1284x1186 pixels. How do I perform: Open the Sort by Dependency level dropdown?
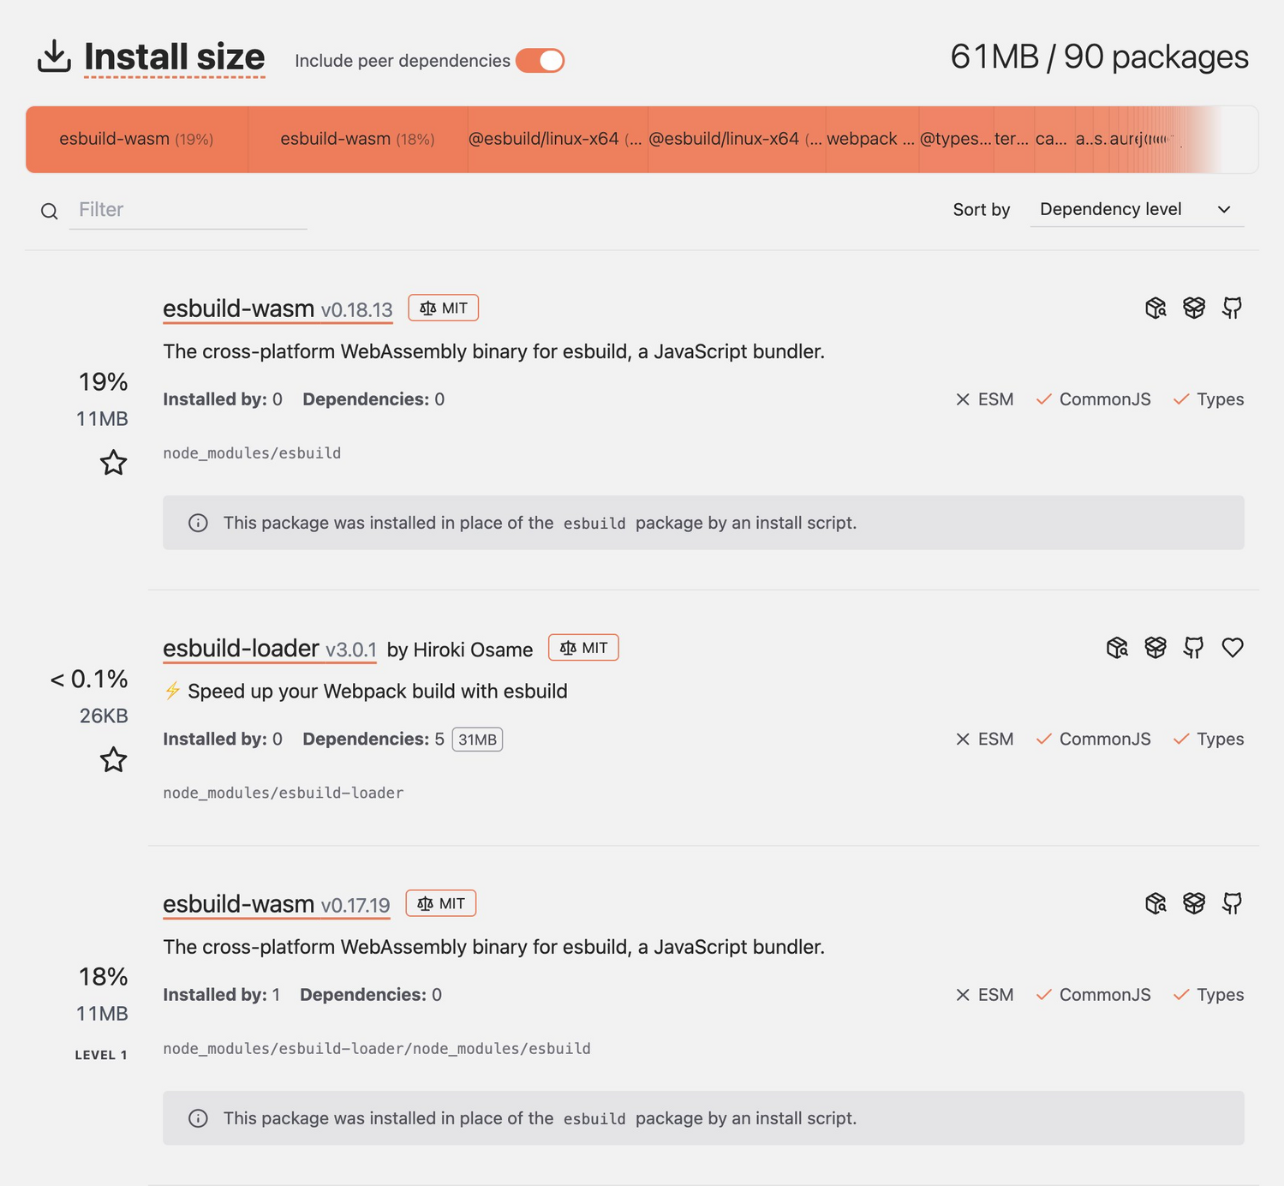(x=1137, y=209)
